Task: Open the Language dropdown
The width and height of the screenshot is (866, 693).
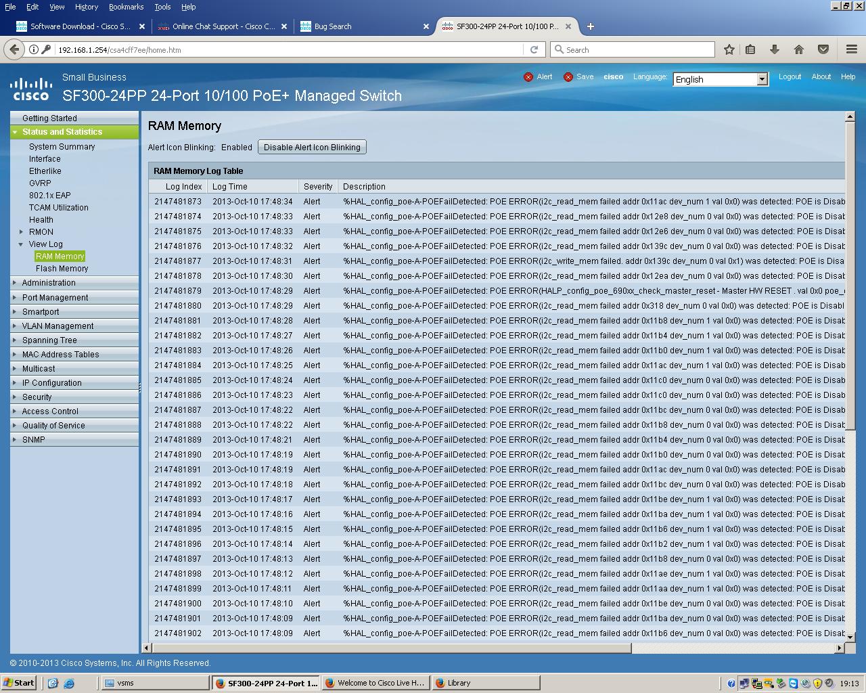Action: click(x=721, y=79)
